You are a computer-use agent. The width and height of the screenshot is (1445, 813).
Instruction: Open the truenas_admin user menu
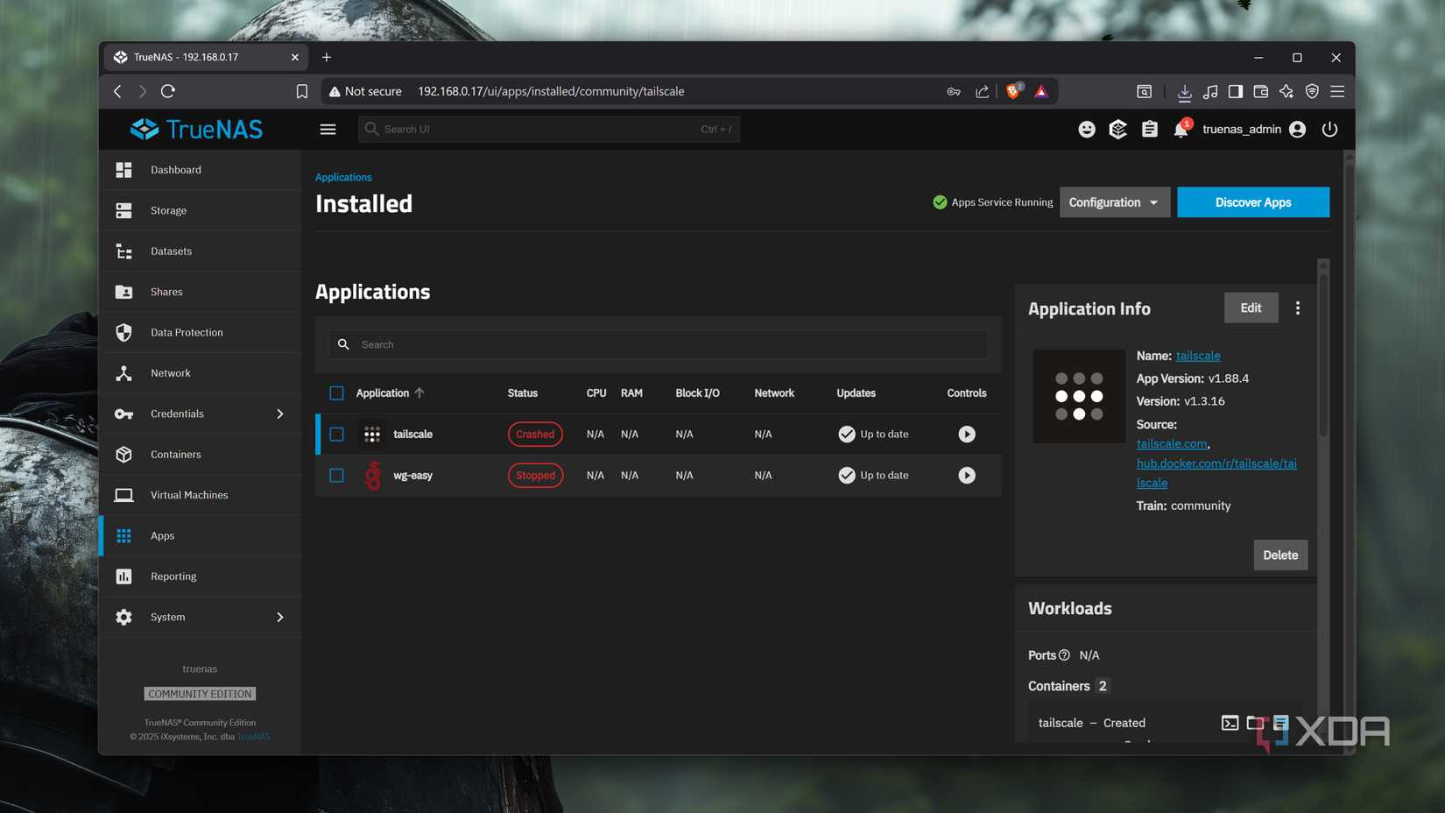pos(1254,130)
